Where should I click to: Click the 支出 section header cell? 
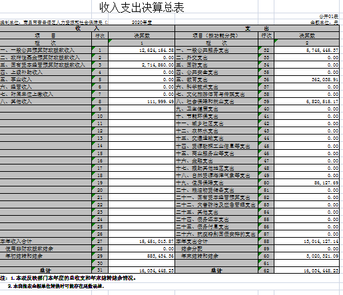[257, 29]
